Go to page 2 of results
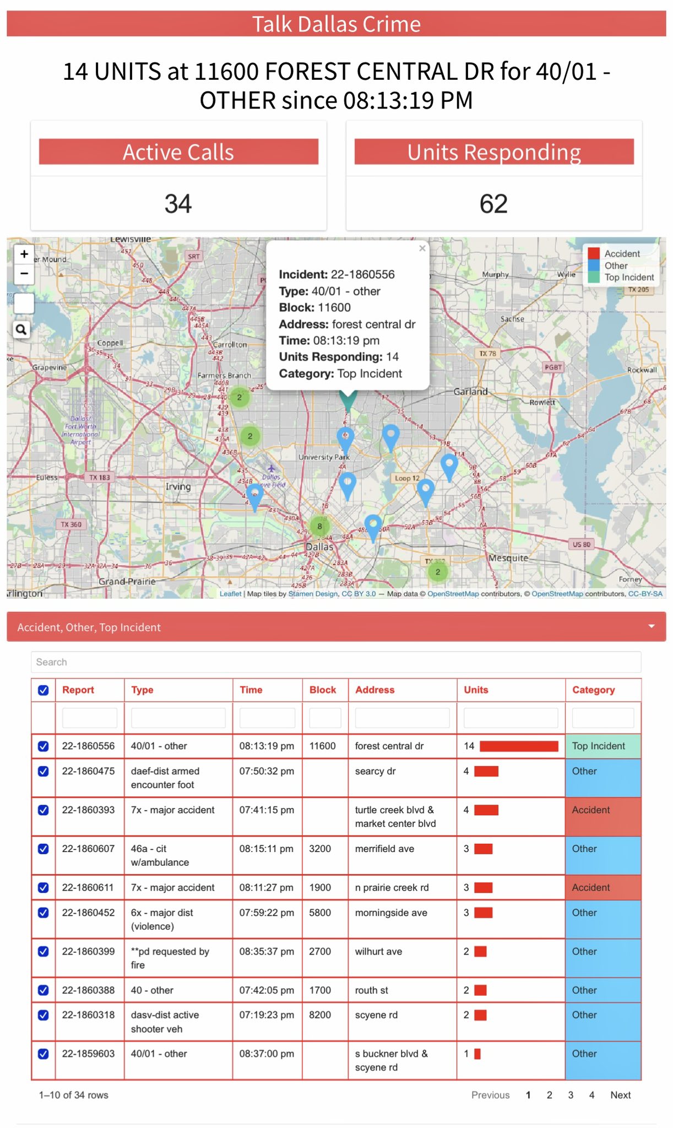The height and width of the screenshot is (1128, 673). [549, 1095]
